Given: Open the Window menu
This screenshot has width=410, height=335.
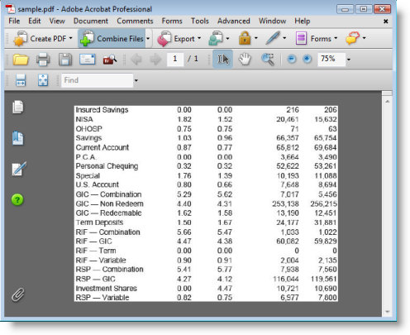Looking at the screenshot, I should (x=272, y=21).
